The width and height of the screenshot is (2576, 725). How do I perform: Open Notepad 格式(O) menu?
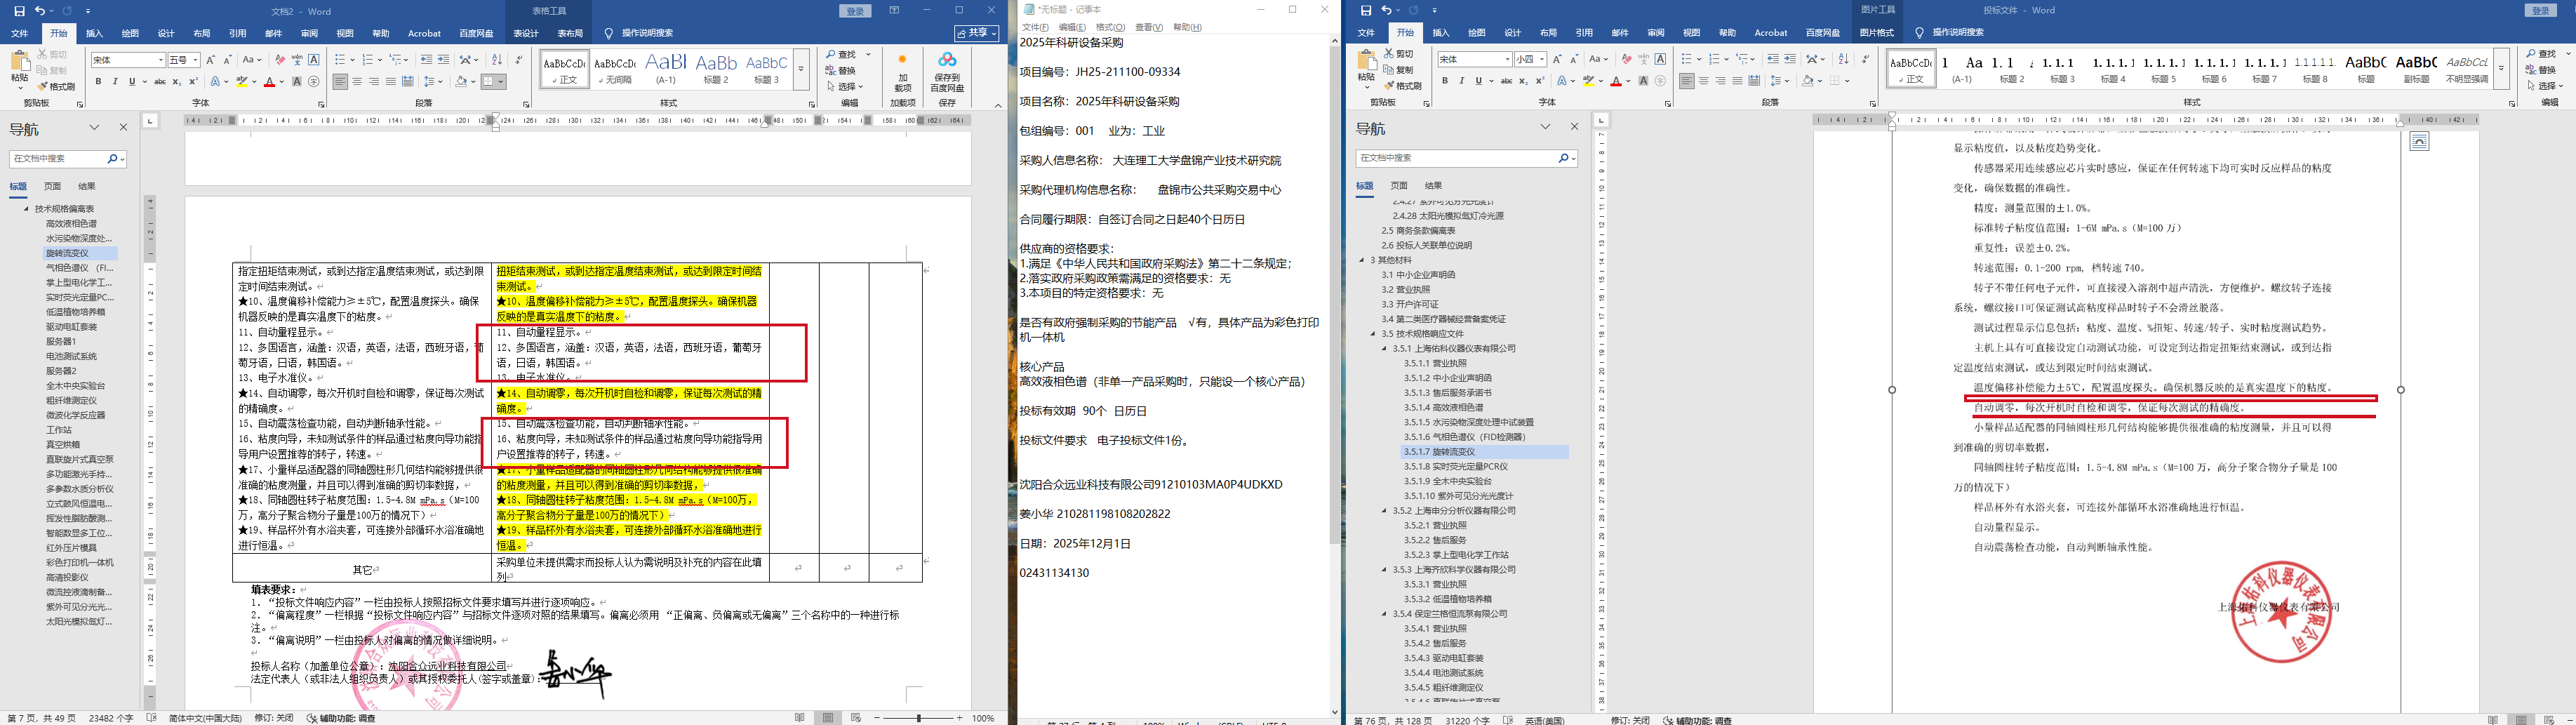(x=1110, y=27)
